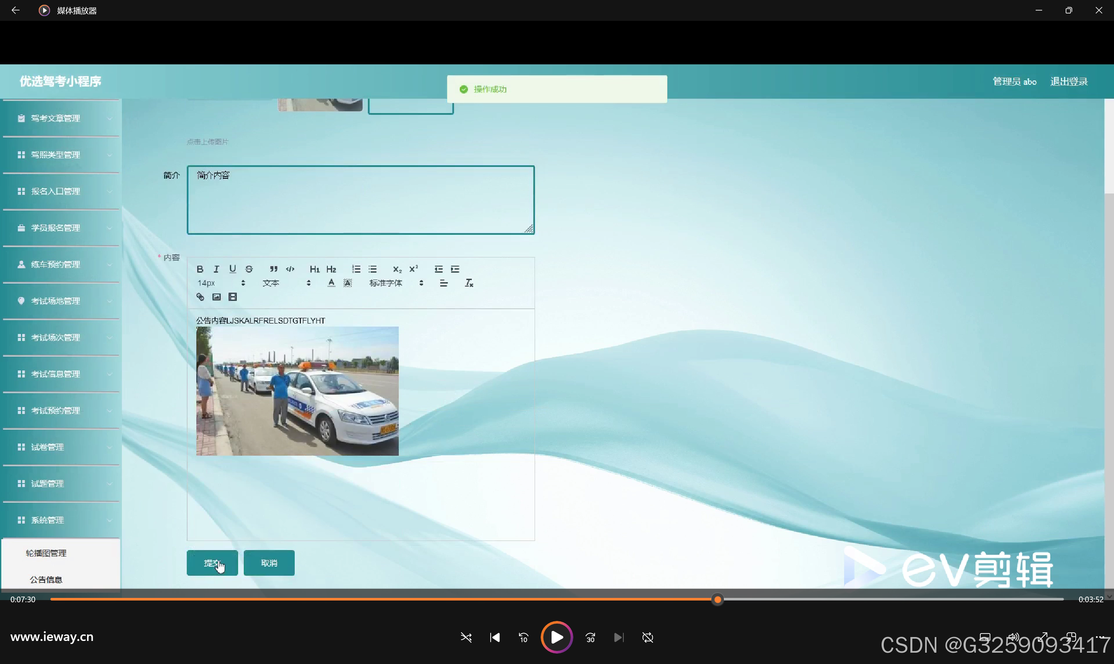The image size is (1114, 664).
Task: Click the clear formatting icon
Action: pyautogui.click(x=468, y=283)
